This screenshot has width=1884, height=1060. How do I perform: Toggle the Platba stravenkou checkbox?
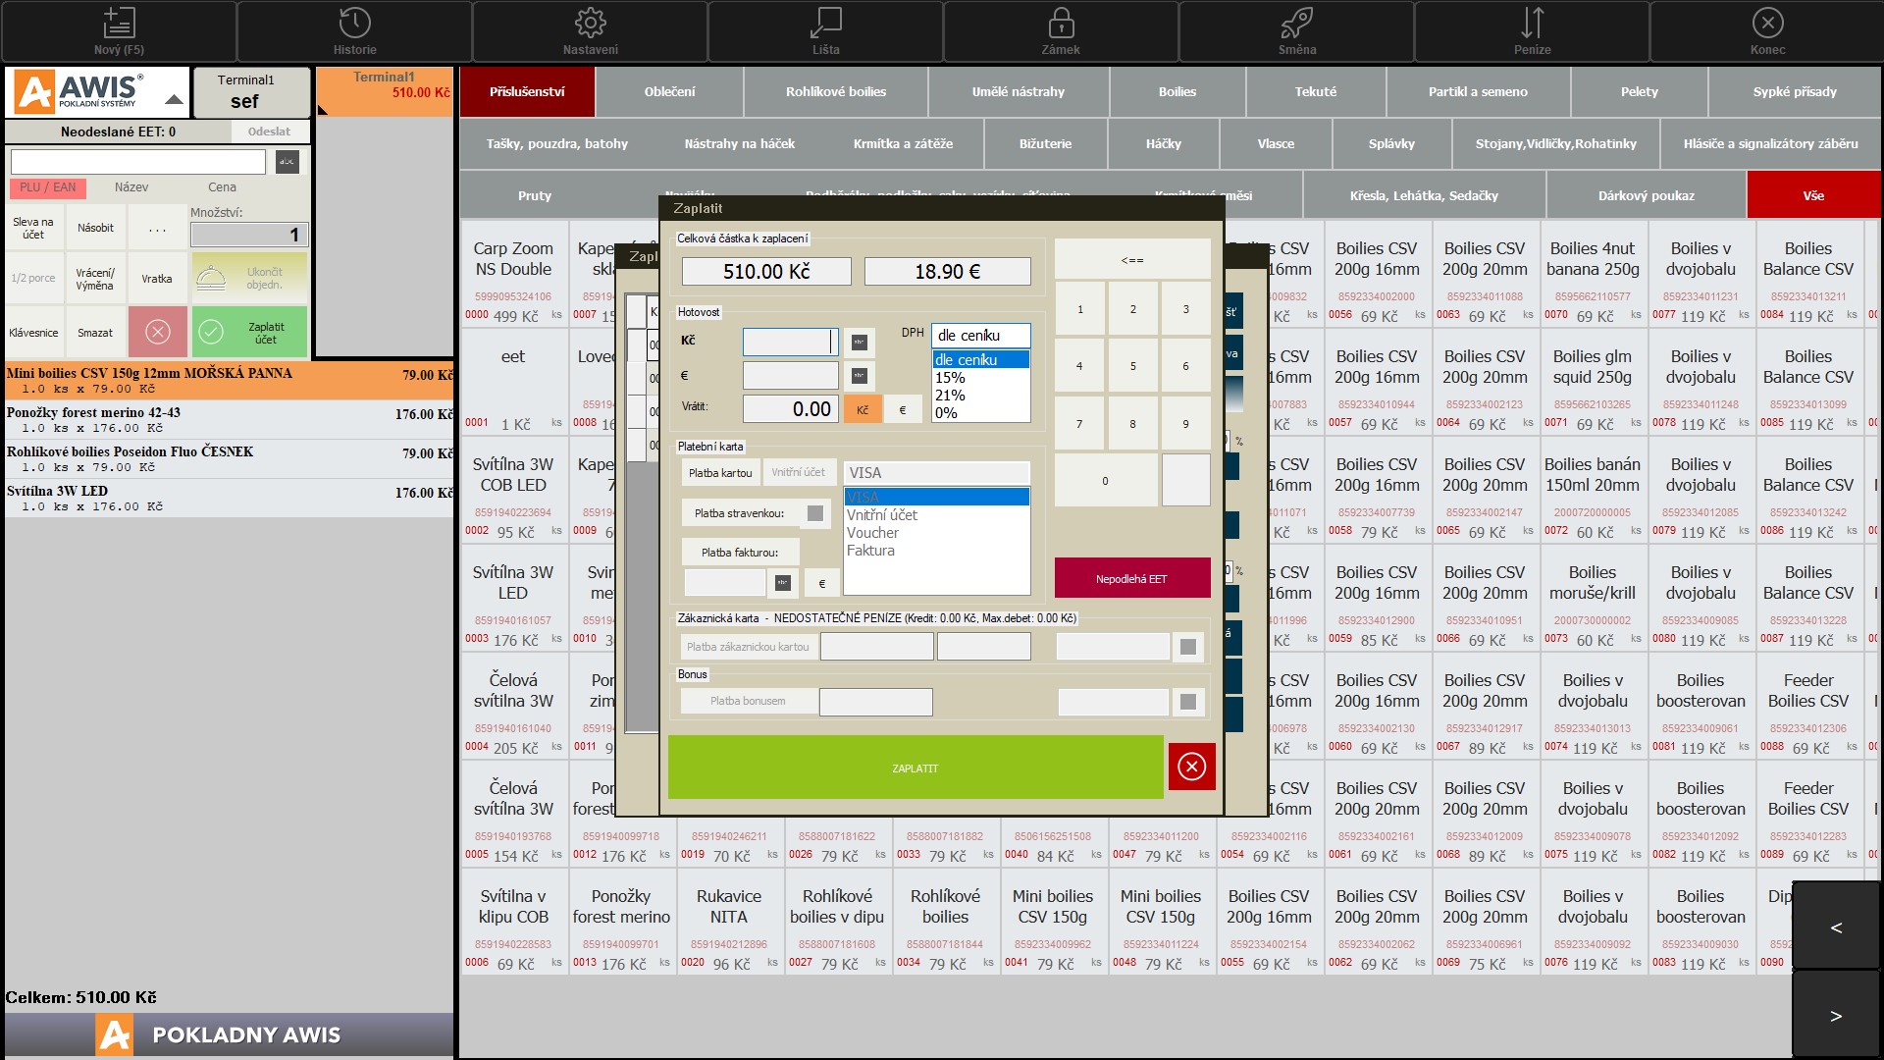click(814, 513)
